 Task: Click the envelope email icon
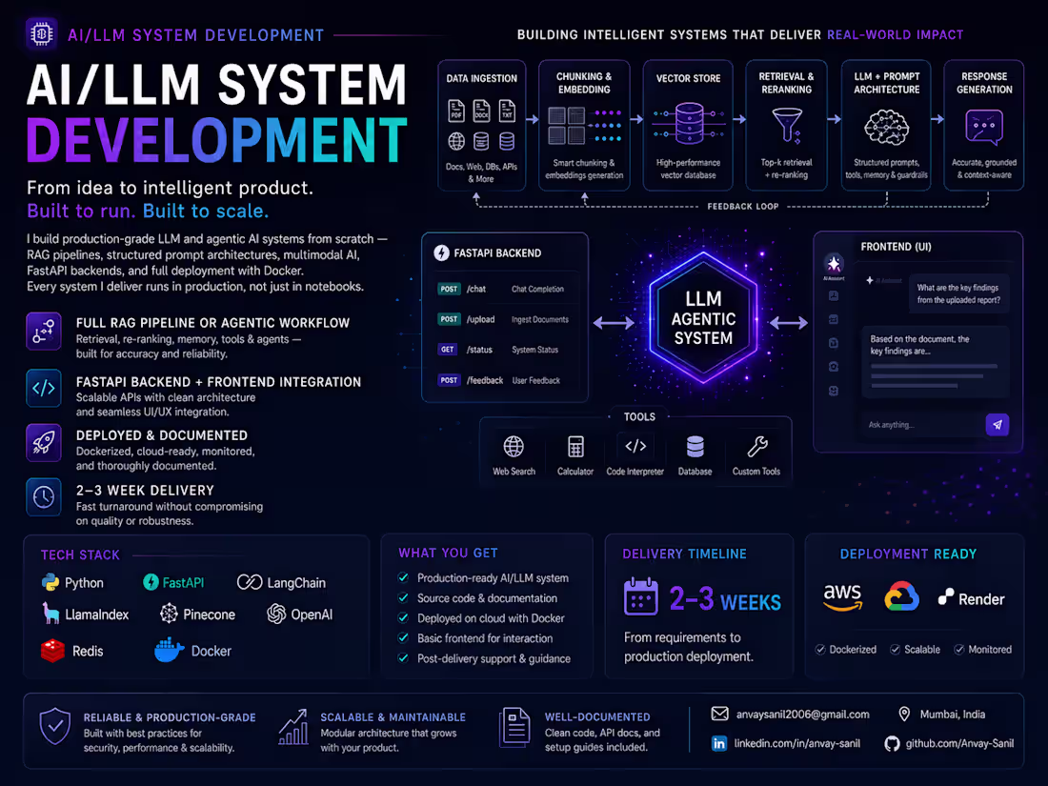tap(720, 714)
